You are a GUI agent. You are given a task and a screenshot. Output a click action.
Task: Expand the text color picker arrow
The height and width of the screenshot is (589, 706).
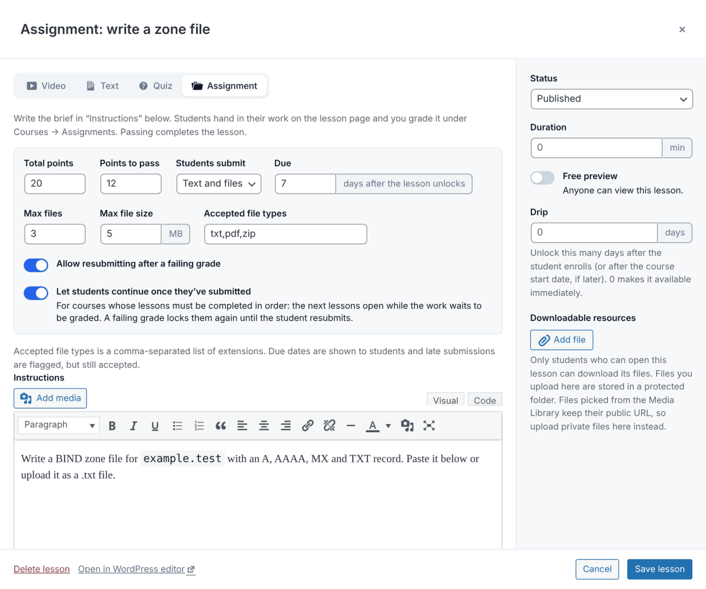click(x=388, y=426)
